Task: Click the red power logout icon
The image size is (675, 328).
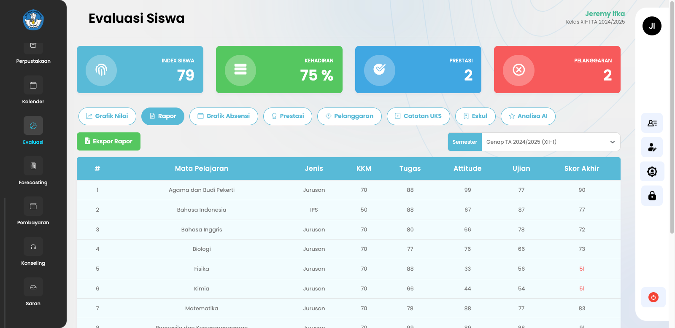Action: point(653,297)
